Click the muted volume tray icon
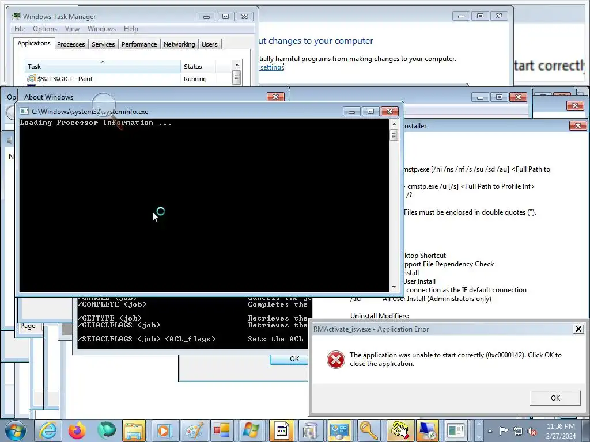 532,431
